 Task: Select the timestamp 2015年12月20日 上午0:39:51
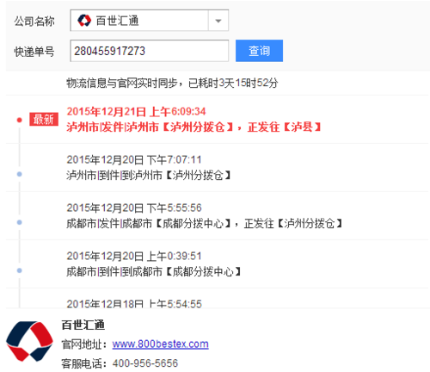134,256
